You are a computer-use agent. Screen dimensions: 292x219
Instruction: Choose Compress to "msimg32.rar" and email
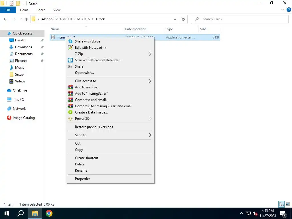point(110,106)
